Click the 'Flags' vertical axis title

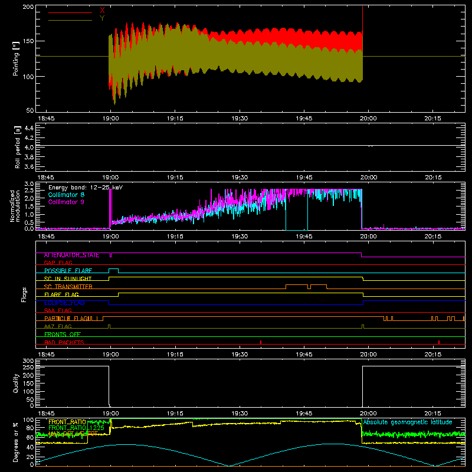pyautogui.click(x=24, y=294)
